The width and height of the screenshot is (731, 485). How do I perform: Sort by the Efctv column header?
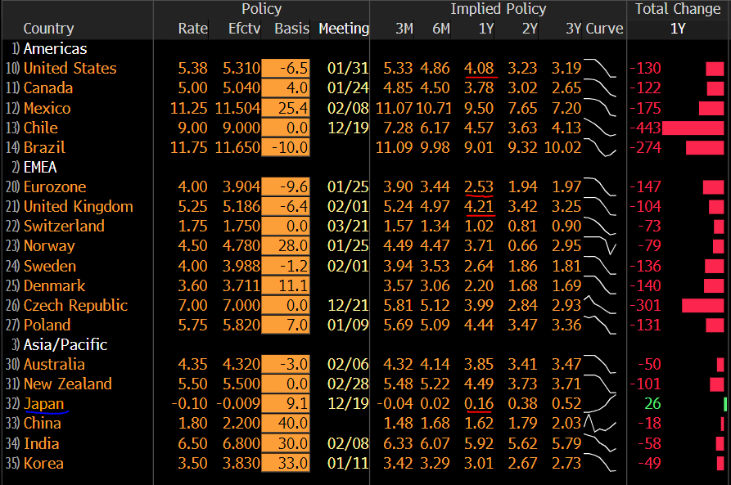[244, 29]
